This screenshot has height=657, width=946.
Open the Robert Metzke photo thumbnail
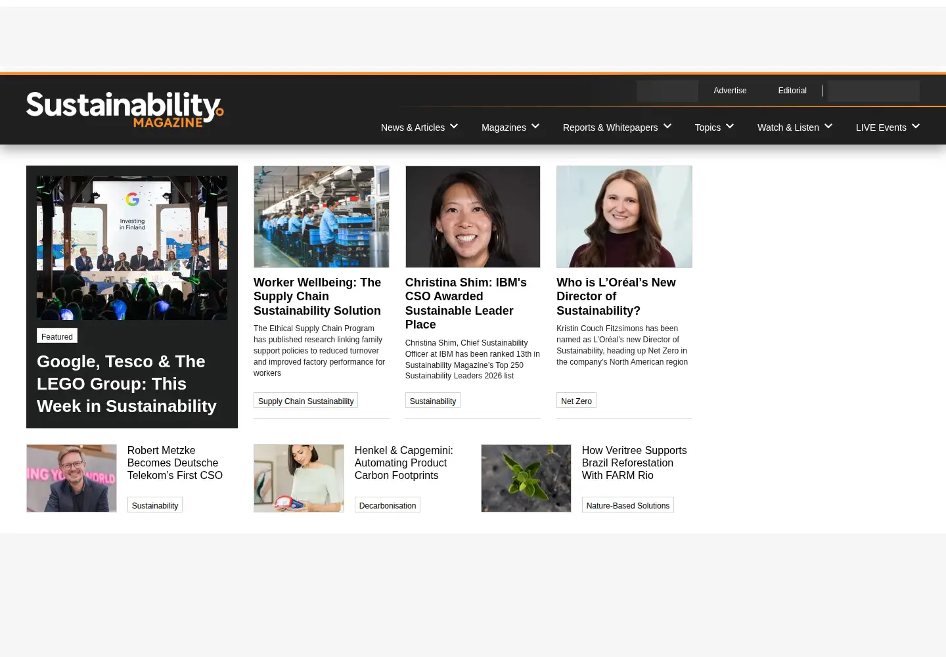pyautogui.click(x=72, y=478)
